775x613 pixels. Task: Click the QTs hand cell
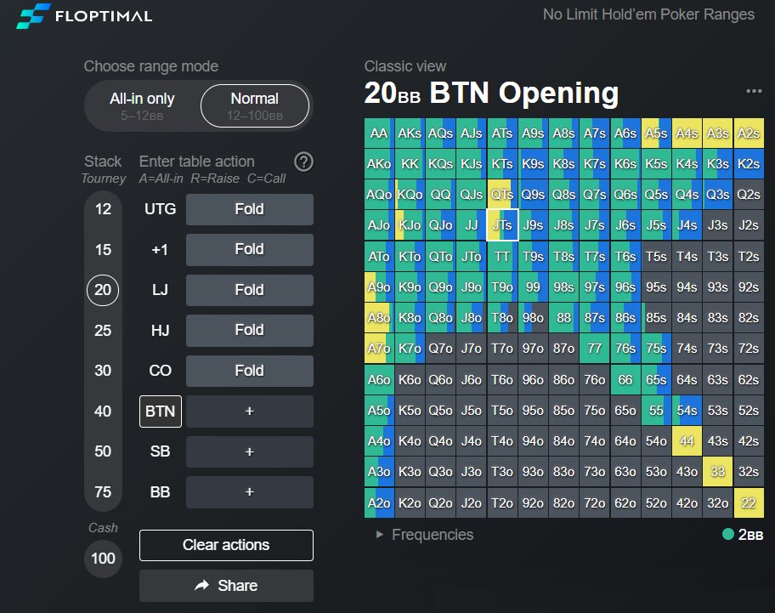click(502, 195)
